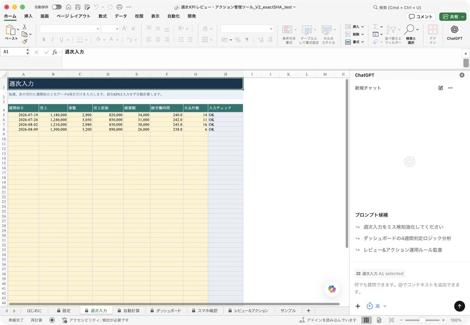Screen dimensions: 470x325
Task: Open the 描画 ribbon tab
Action: (45, 16)
